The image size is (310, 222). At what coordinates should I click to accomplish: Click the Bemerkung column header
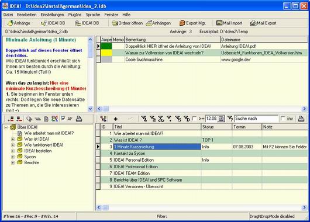[x=172, y=40]
